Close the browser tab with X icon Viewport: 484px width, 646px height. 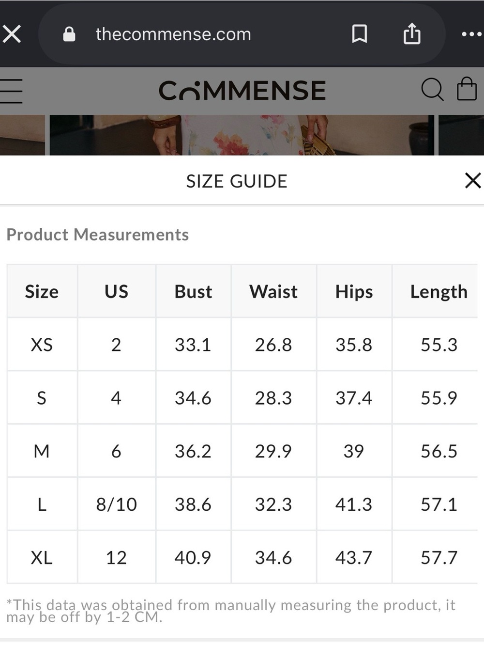point(12,34)
